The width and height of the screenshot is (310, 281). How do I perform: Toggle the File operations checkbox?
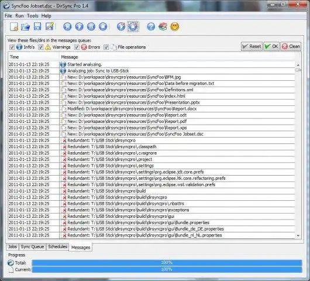pos(106,47)
